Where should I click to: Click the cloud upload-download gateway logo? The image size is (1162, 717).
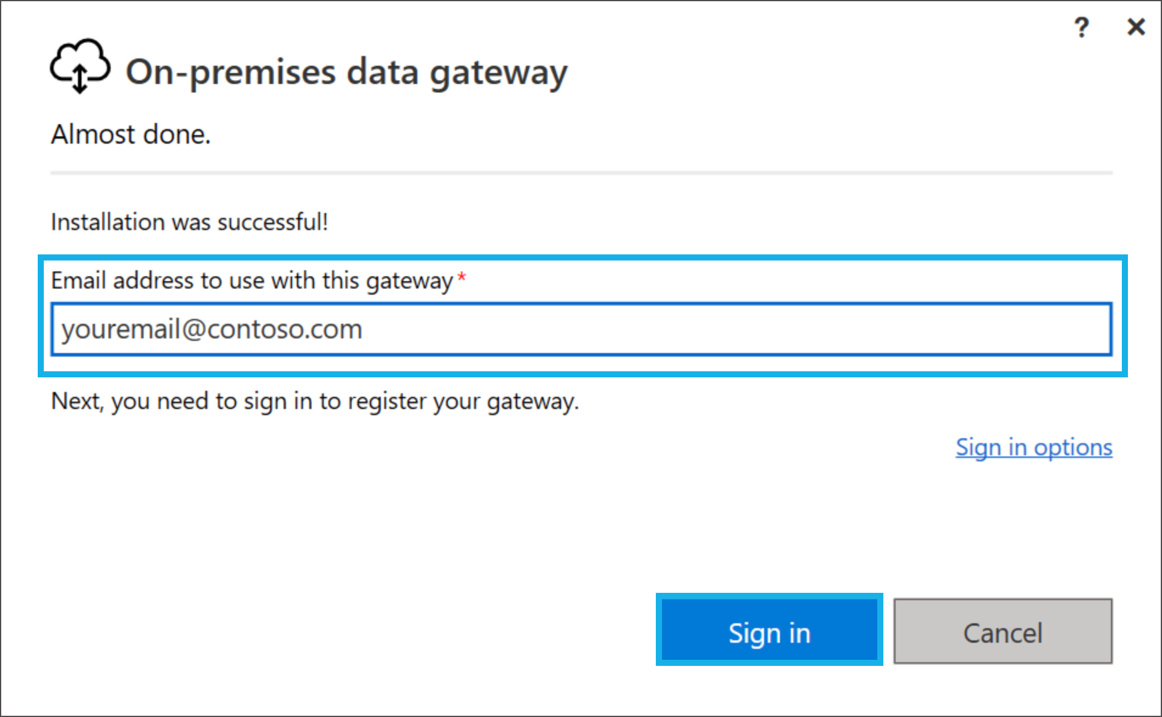click(80, 66)
